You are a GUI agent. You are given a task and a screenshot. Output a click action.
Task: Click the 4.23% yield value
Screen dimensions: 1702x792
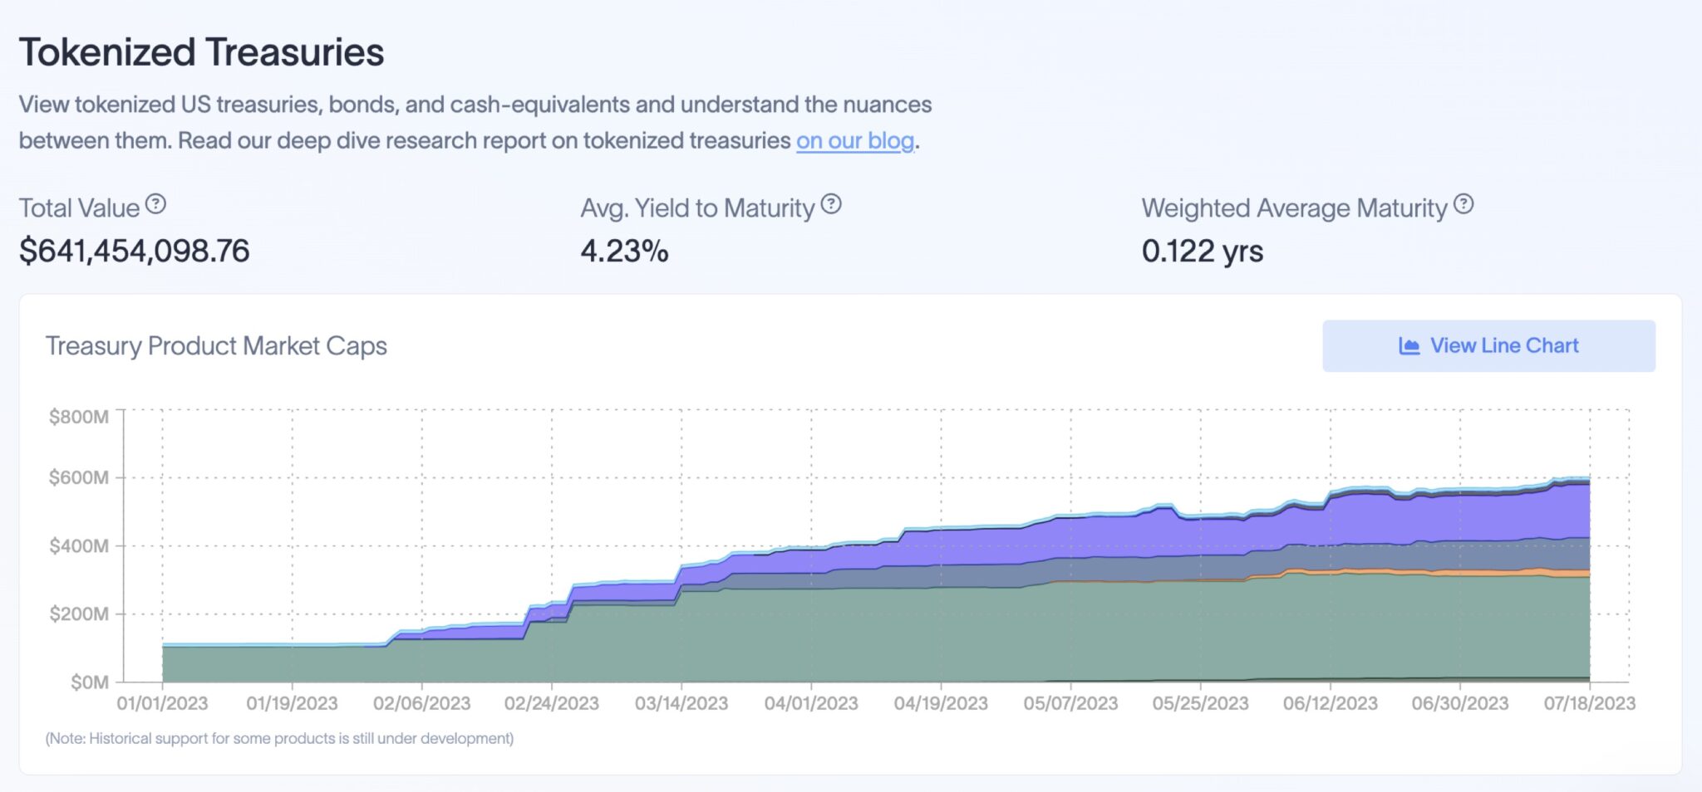[x=624, y=251]
